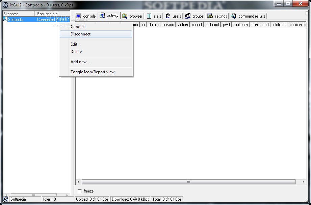Select Toggle Icon/Report view menu entry
This screenshot has width=311, height=205.
tap(96, 72)
